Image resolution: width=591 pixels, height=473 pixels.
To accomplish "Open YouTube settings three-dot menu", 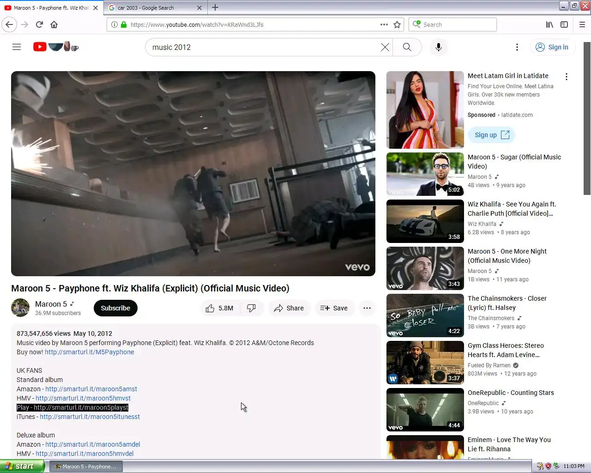I will click(x=517, y=47).
